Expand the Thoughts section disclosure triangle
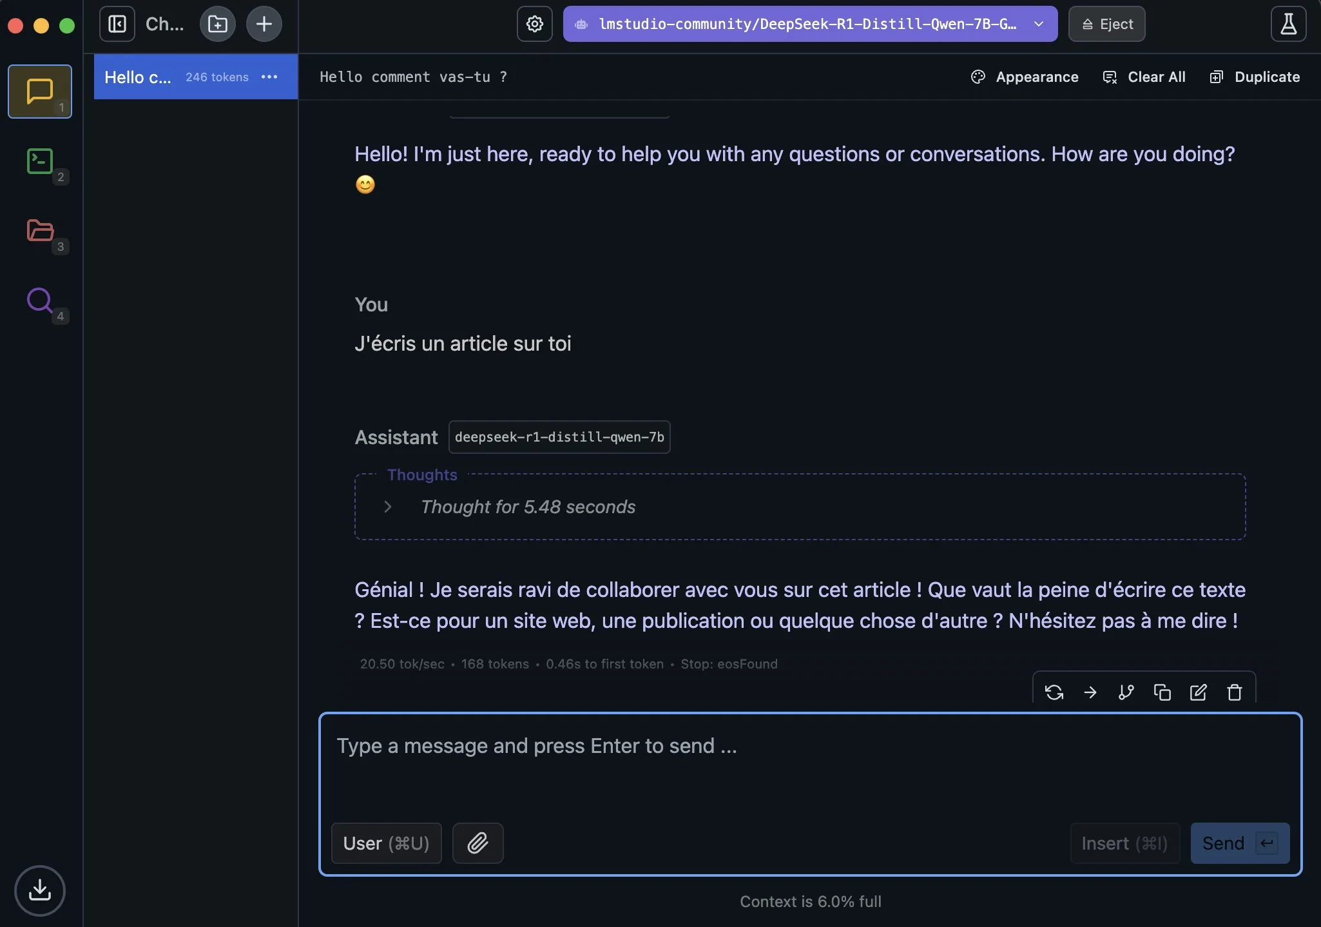This screenshot has width=1321, height=927. coord(387,506)
